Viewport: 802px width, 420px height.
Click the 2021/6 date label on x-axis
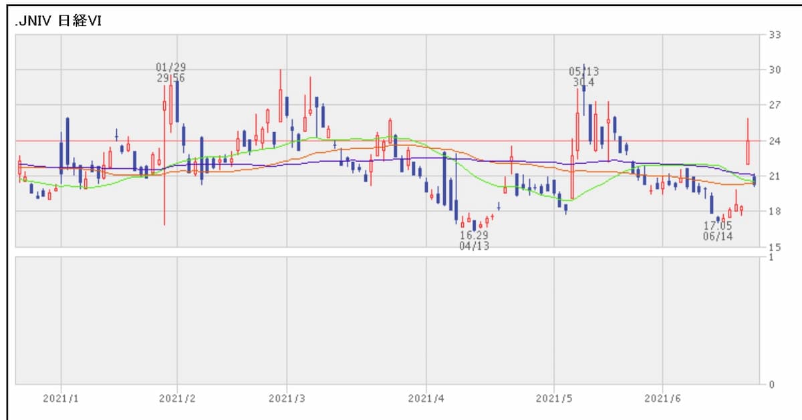[x=662, y=399]
